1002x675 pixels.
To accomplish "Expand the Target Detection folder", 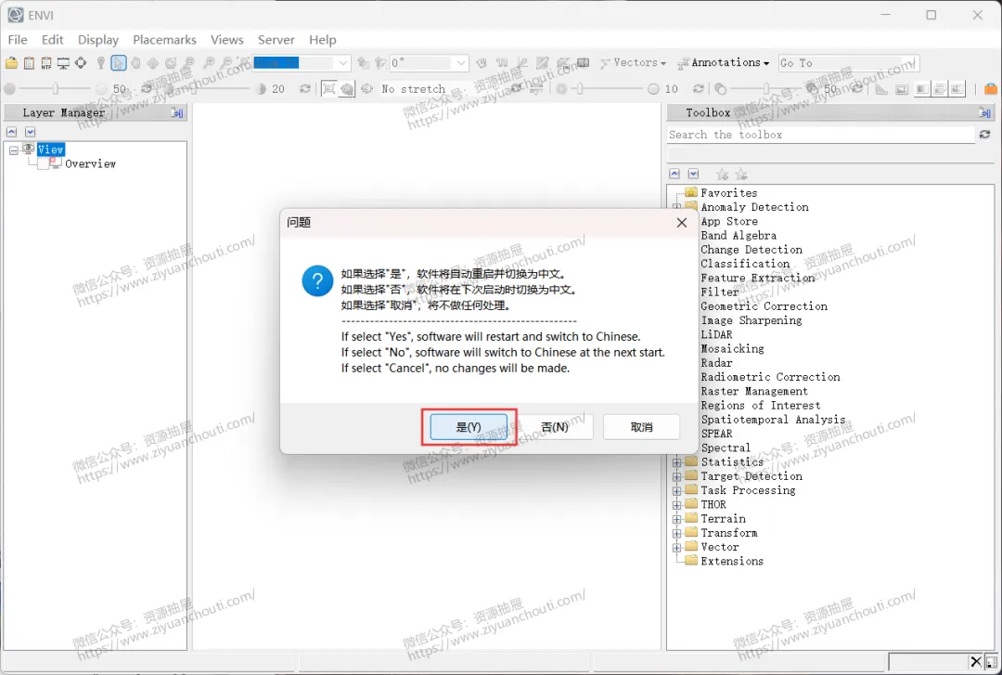I will coord(676,476).
